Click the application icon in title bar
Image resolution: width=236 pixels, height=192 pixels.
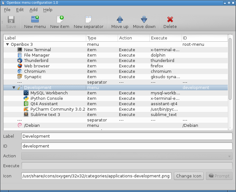coord(3,3)
